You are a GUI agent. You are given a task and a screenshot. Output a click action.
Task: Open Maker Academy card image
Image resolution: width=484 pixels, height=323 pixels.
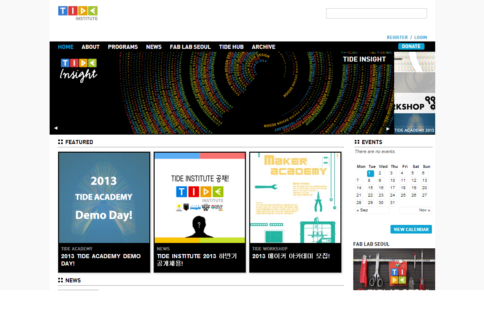click(295, 198)
